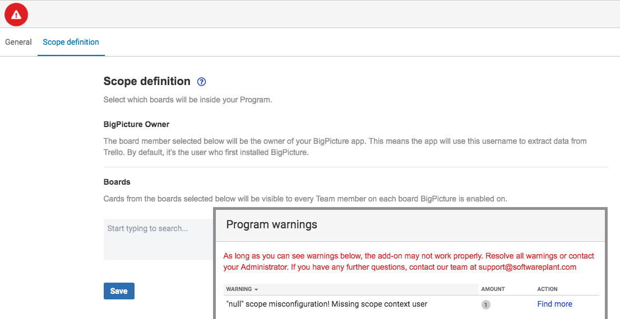Click the AMOUNT column header
Image resolution: width=620 pixels, height=319 pixels.
coord(493,289)
